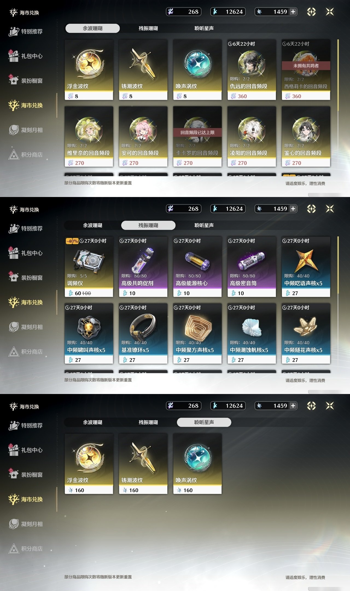Select 中频潮蚀帆核x5 shell item
This screenshot has width=350, height=591.
252,334
